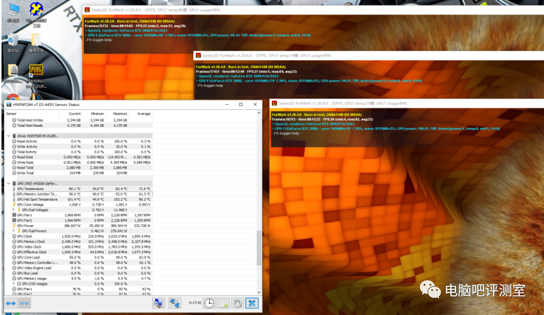The height and width of the screenshot is (315, 544).
Task: Select the GPU Video Engine Load row
Action: pos(79,268)
